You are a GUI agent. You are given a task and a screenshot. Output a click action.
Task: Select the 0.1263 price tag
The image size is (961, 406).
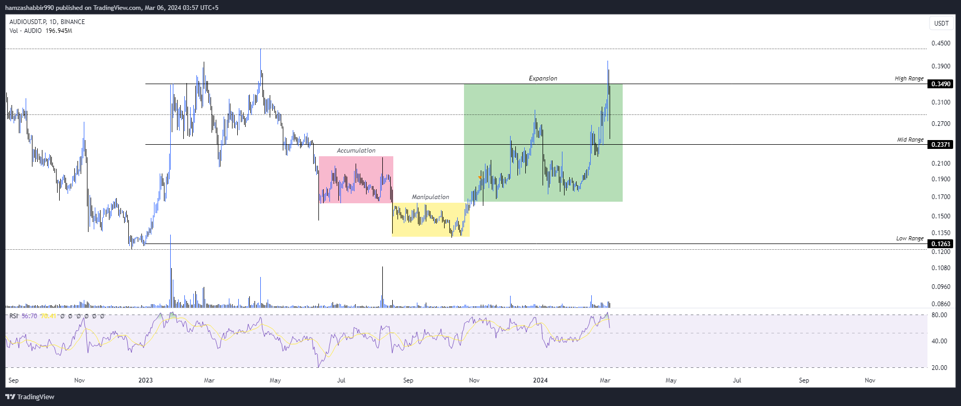click(x=941, y=244)
